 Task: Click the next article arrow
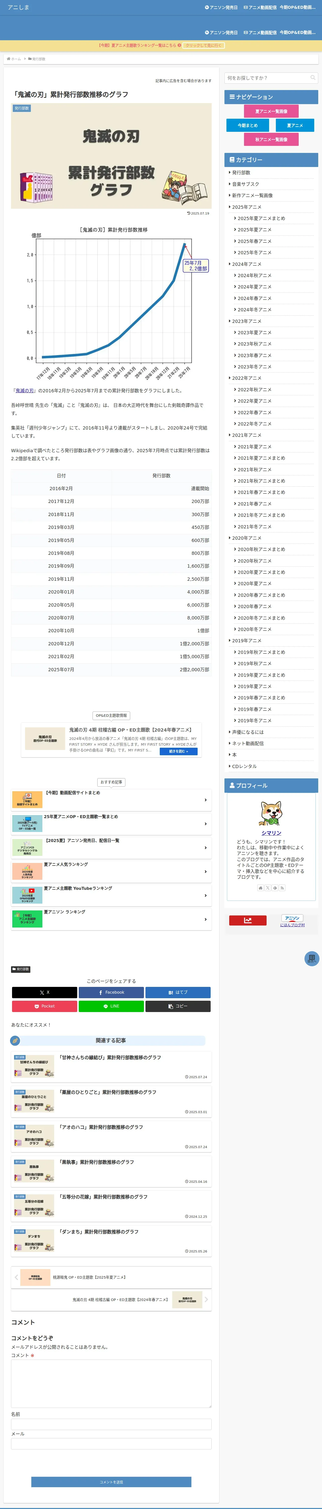206,1299
